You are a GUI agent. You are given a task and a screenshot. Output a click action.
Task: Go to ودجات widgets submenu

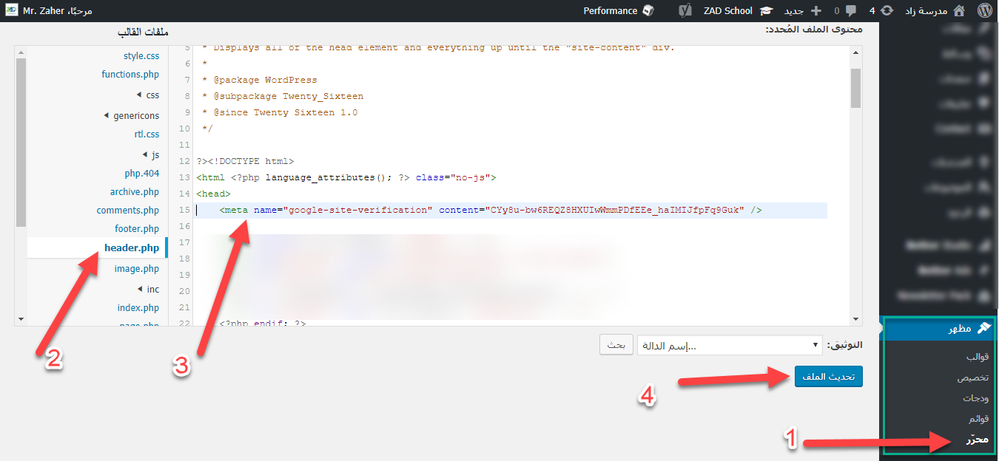[975, 398]
